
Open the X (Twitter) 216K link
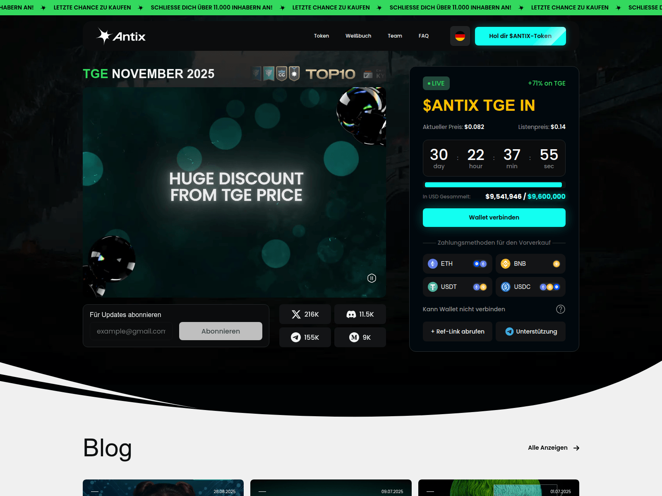point(305,314)
